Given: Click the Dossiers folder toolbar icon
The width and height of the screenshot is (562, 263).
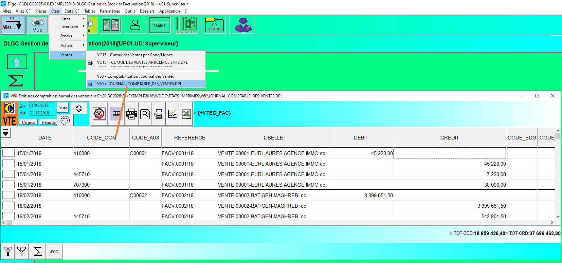Looking at the screenshot, I should [x=214, y=25].
